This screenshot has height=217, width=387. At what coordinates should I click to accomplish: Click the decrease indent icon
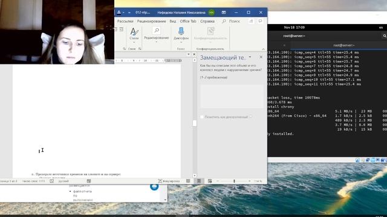(x=115, y=30)
